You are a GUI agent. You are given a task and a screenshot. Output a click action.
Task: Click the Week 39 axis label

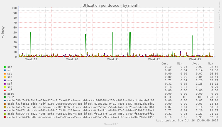31,59
